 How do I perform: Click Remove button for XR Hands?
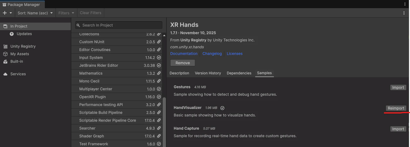point(183,63)
